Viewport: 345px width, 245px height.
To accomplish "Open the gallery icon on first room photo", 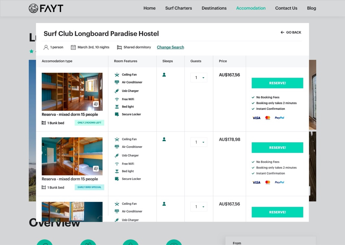I will tap(96, 104).
